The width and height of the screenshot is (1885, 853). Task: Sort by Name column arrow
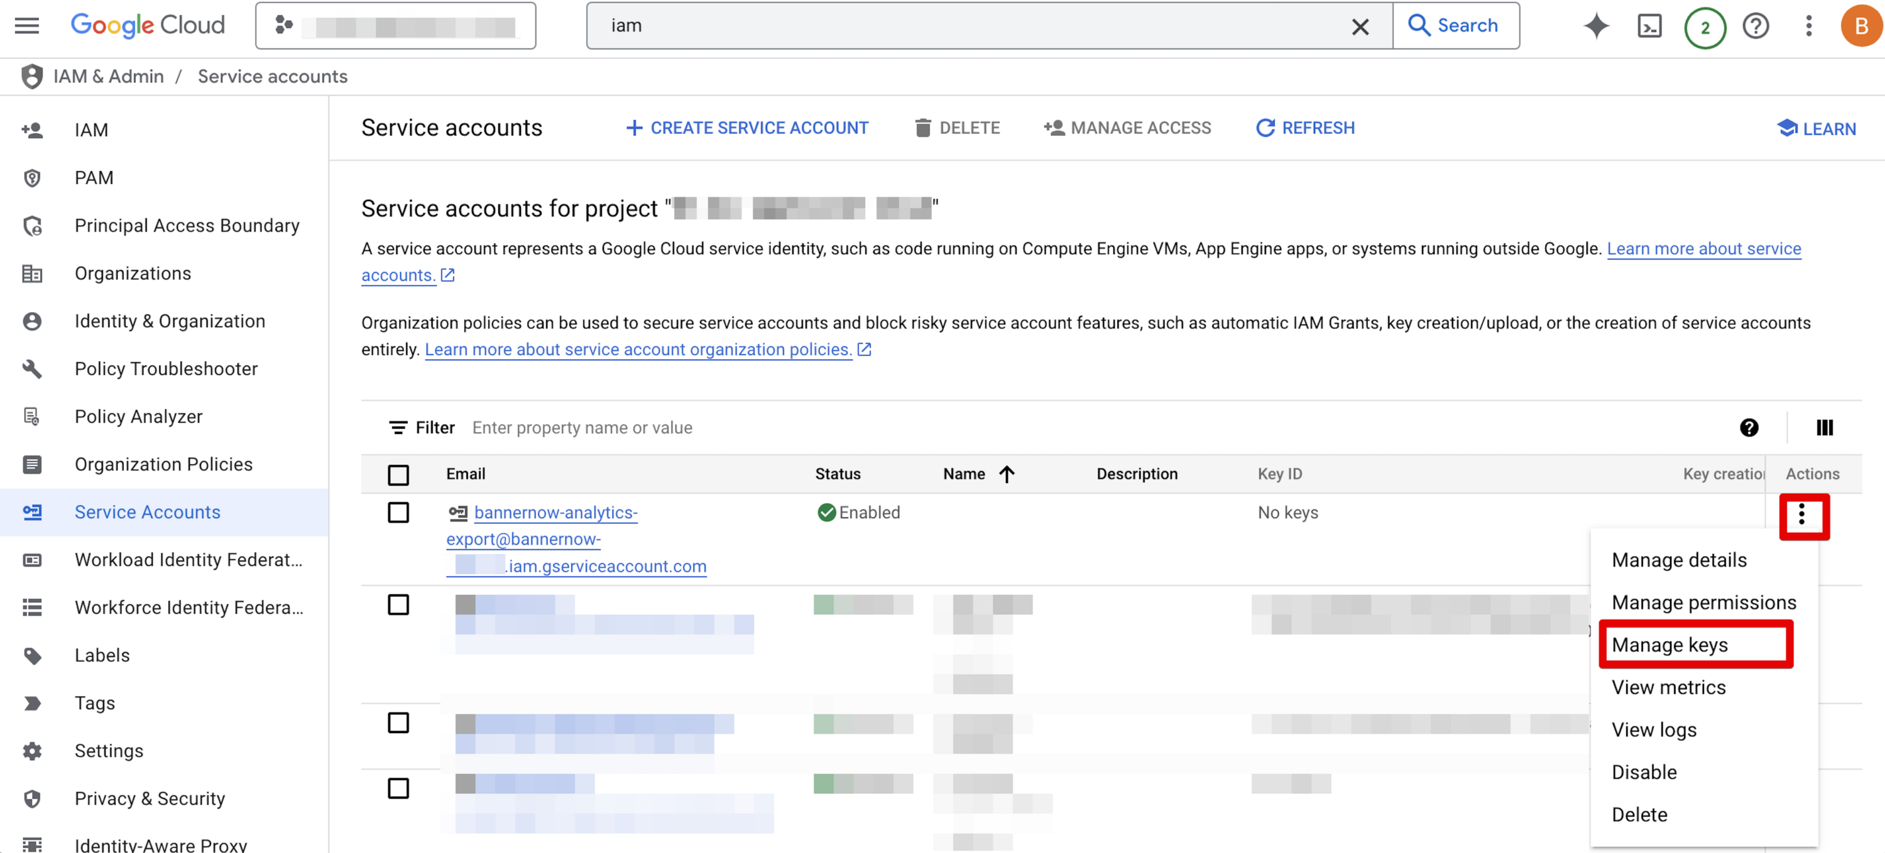coord(1008,475)
